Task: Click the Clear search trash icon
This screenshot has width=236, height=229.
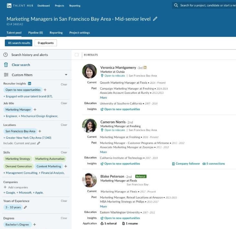Action: click(6, 65)
